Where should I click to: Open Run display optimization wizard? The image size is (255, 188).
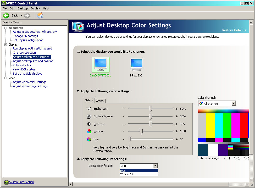pos(32,48)
